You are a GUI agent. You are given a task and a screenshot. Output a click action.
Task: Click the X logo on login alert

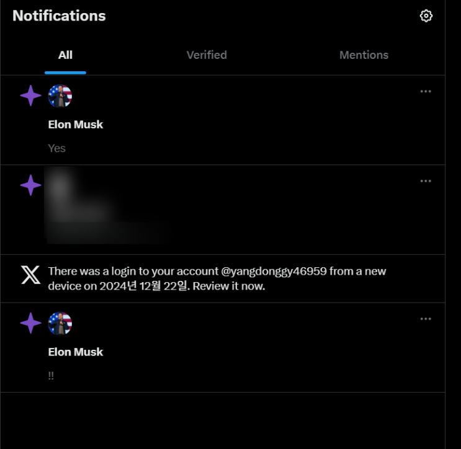point(30,275)
